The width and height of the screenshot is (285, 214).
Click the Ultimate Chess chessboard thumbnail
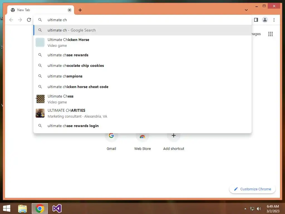click(40, 99)
